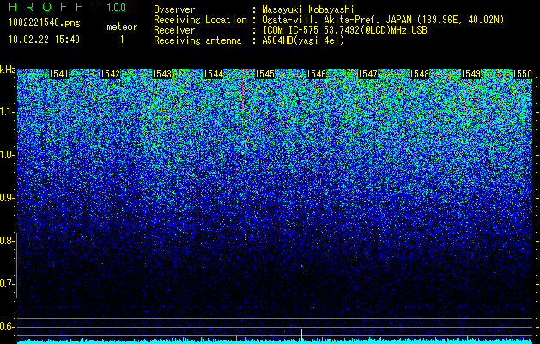Click the small red dot in the spectrogram
The width and height of the screenshot is (540, 344).
pyautogui.click(x=302, y=266)
